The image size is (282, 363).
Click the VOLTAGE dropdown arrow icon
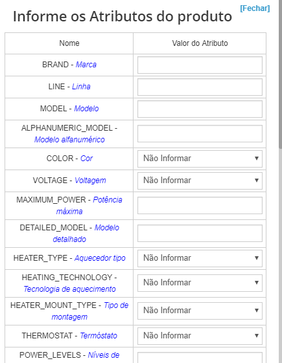point(257,181)
